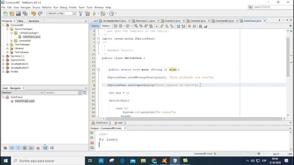Click the New File toolbar icon
Image resolution: width=294 pixels, height=165 pixels.
[x=6, y=13]
